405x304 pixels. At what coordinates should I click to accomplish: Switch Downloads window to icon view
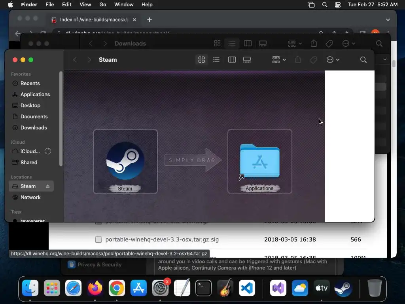(x=217, y=44)
